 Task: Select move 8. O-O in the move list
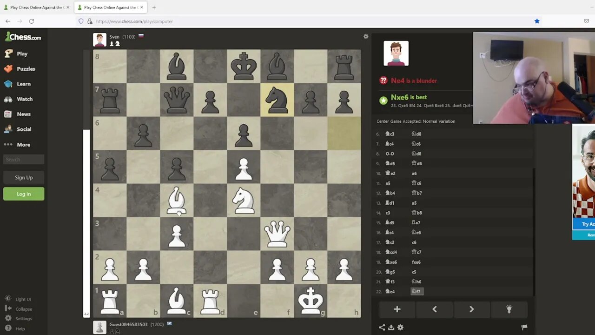pos(390,154)
